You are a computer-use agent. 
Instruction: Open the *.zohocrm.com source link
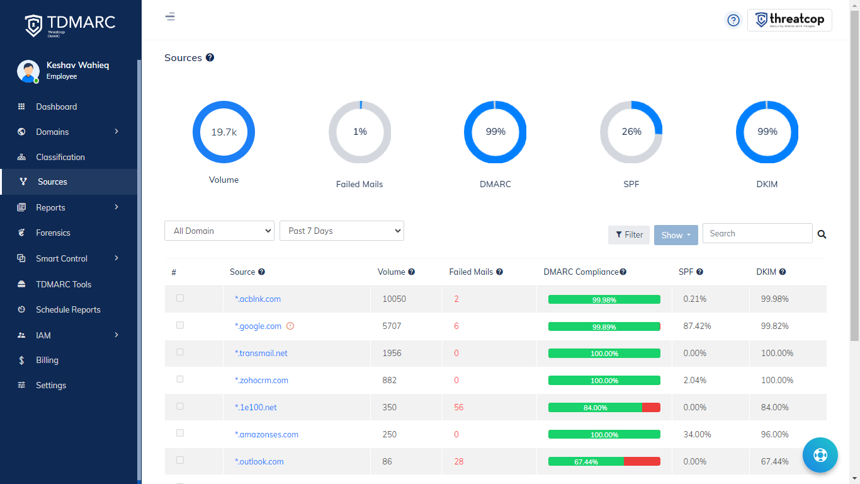coord(261,381)
